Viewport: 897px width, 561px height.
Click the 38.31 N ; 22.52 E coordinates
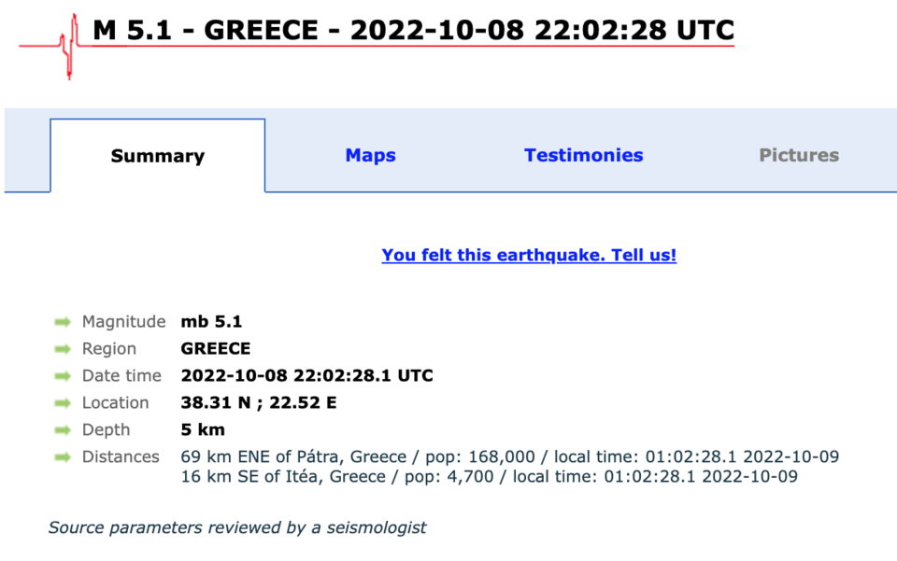pyautogui.click(x=258, y=403)
